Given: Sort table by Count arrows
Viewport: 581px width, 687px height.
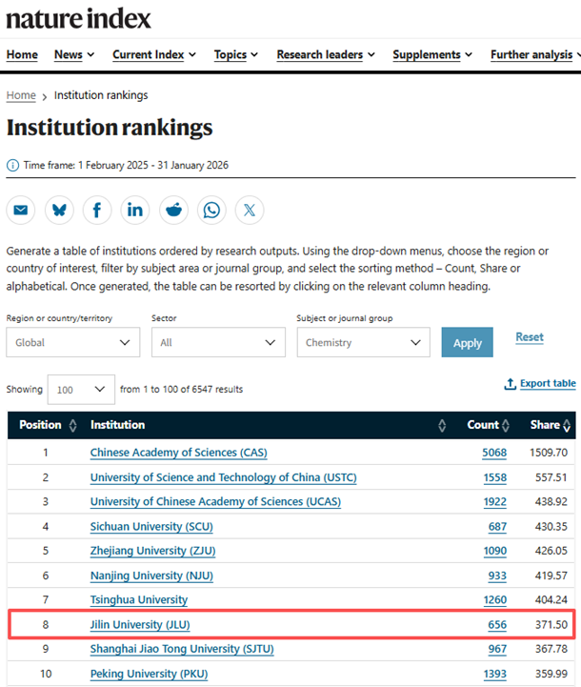Looking at the screenshot, I should tap(506, 425).
